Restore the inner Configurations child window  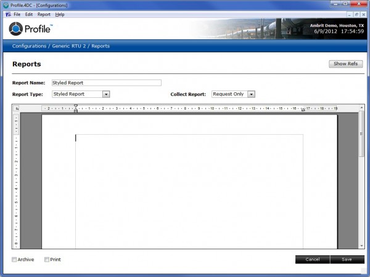(356, 15)
